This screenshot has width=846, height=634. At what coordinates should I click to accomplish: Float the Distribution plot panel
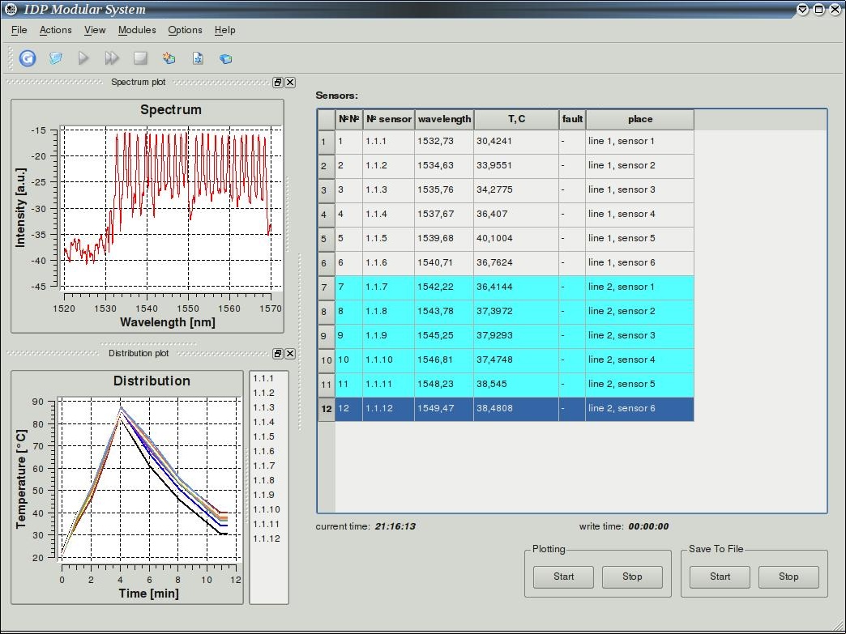(x=277, y=354)
